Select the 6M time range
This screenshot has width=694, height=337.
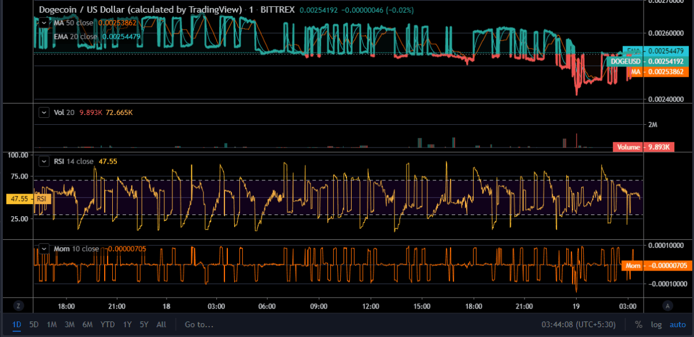(x=87, y=324)
